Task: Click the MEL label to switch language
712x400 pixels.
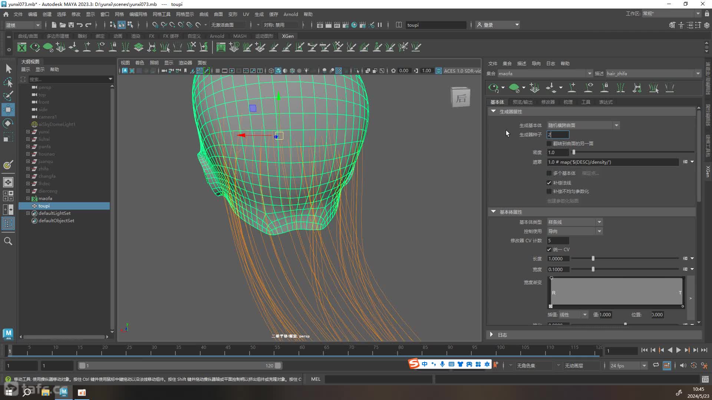Action: pos(316,379)
